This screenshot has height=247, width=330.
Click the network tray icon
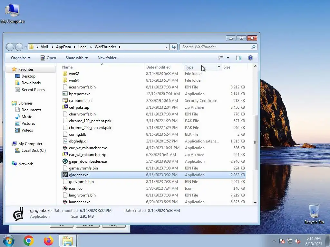coord(290,241)
